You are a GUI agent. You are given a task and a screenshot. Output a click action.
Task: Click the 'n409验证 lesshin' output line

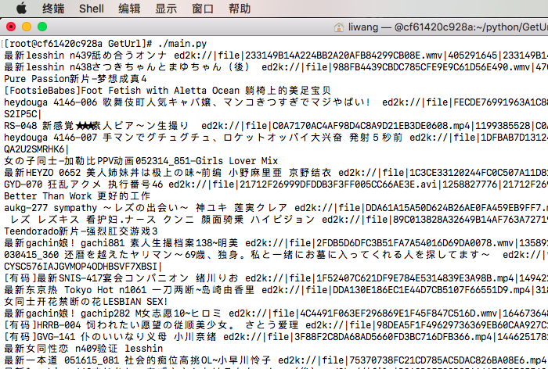(x=84, y=349)
